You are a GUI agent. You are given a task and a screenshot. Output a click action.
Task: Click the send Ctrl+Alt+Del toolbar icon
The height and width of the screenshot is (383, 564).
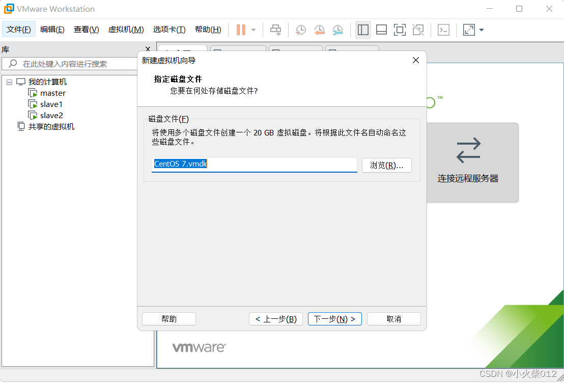click(x=276, y=30)
